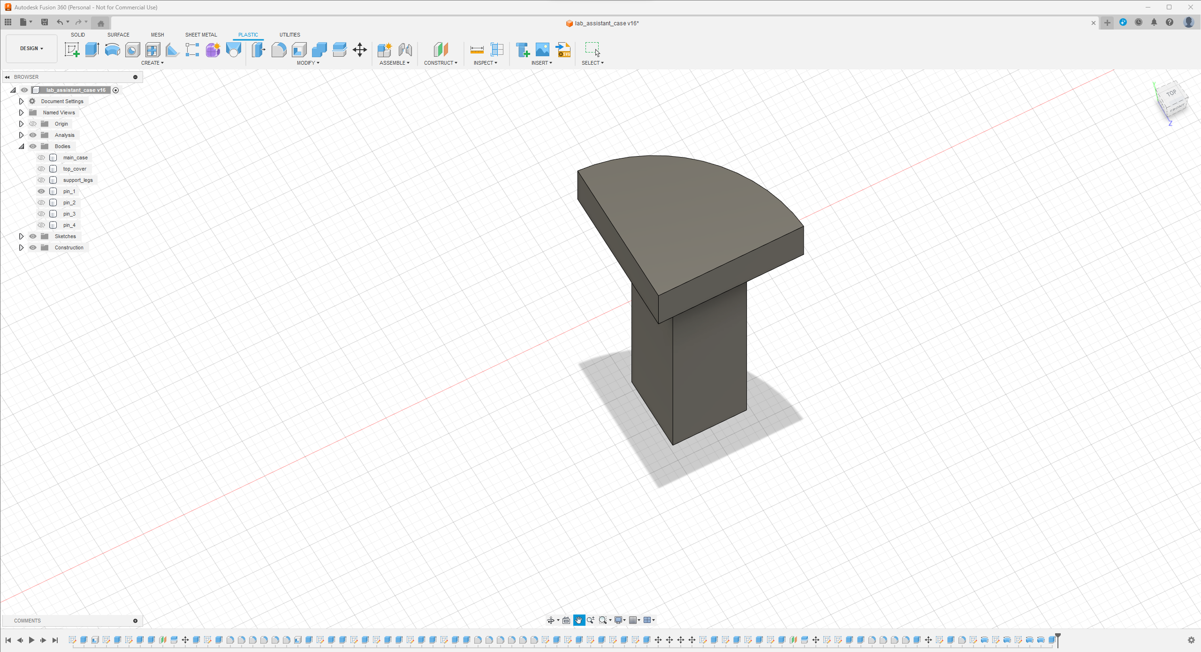Screen dimensions: 1201x652
Task: Expand the Construction folder in browser
Action: point(20,247)
